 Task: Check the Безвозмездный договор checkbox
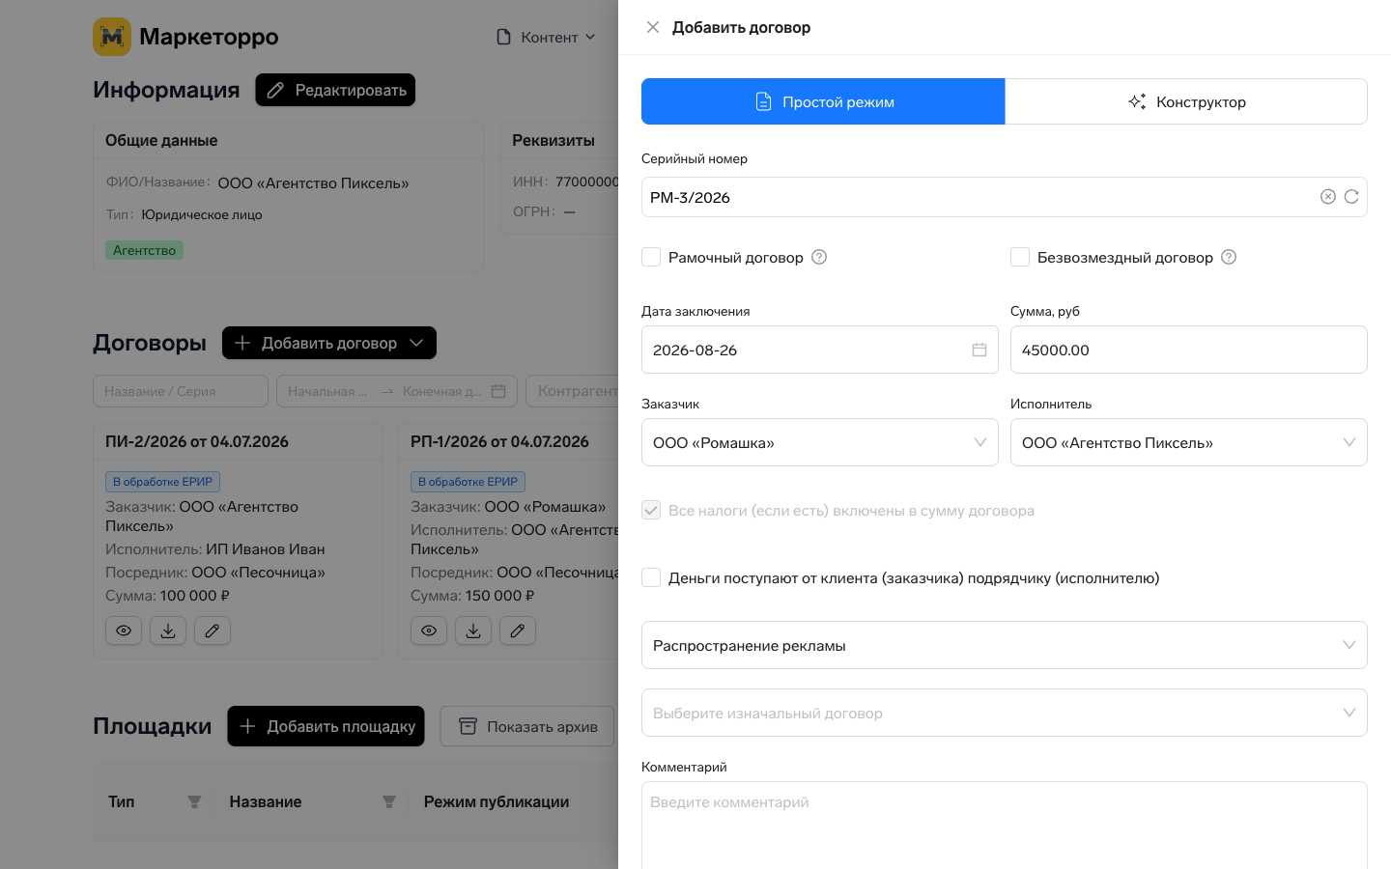[x=1020, y=257]
